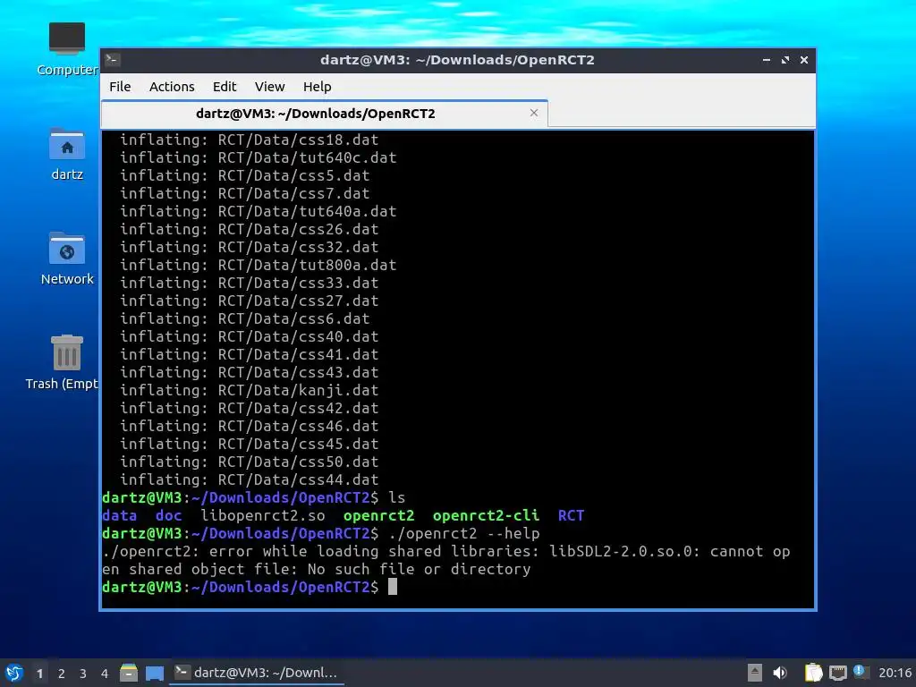The height and width of the screenshot is (687, 916).
Task: Click the 'data' directory name
Action: point(120,515)
